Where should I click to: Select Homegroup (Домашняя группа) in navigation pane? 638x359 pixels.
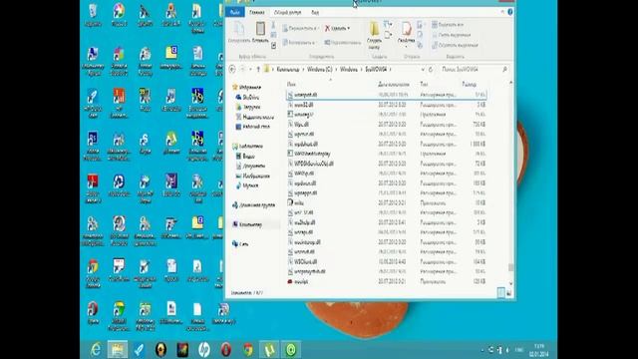pos(253,205)
